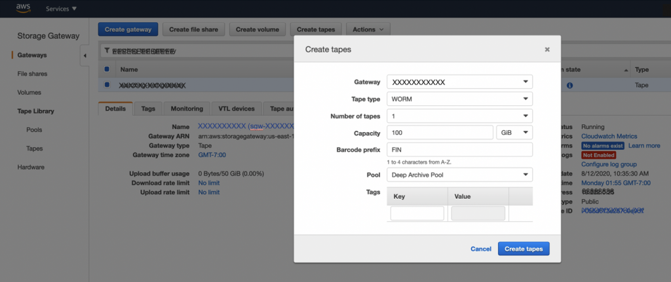Click the 8/12/2020, 10:35:30 AM date

[615, 173]
